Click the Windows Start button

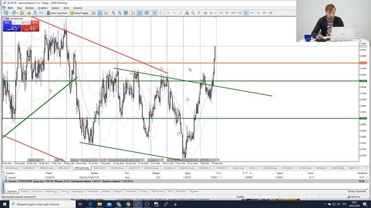pyautogui.click(x=5, y=204)
